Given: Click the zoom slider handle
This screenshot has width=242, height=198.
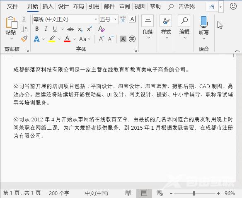Looking at the screenshot, I should click(194, 193).
